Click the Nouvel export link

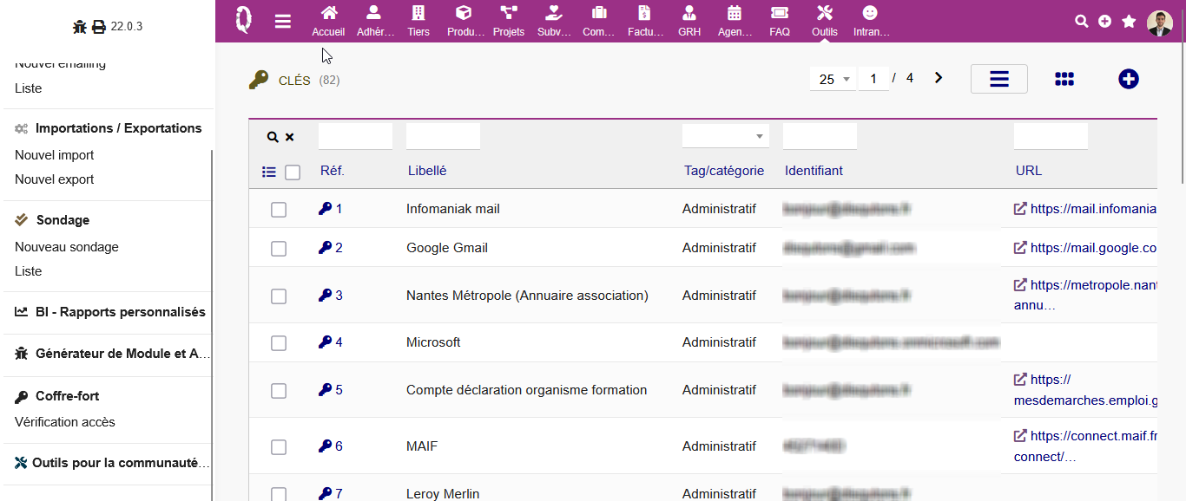click(55, 179)
